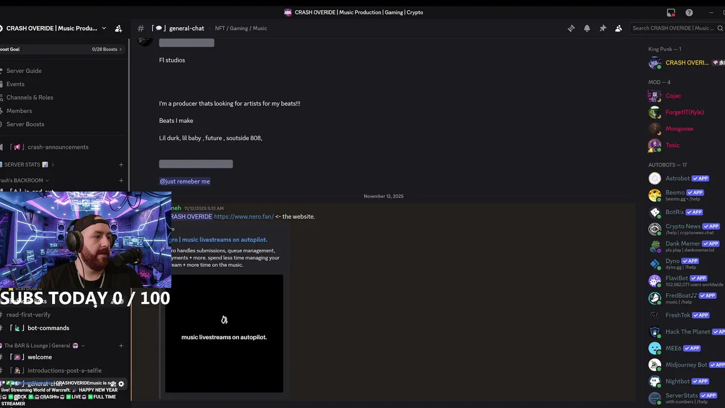Add a channel to The BAR & Lounge category
The width and height of the screenshot is (725, 408).
point(121,346)
